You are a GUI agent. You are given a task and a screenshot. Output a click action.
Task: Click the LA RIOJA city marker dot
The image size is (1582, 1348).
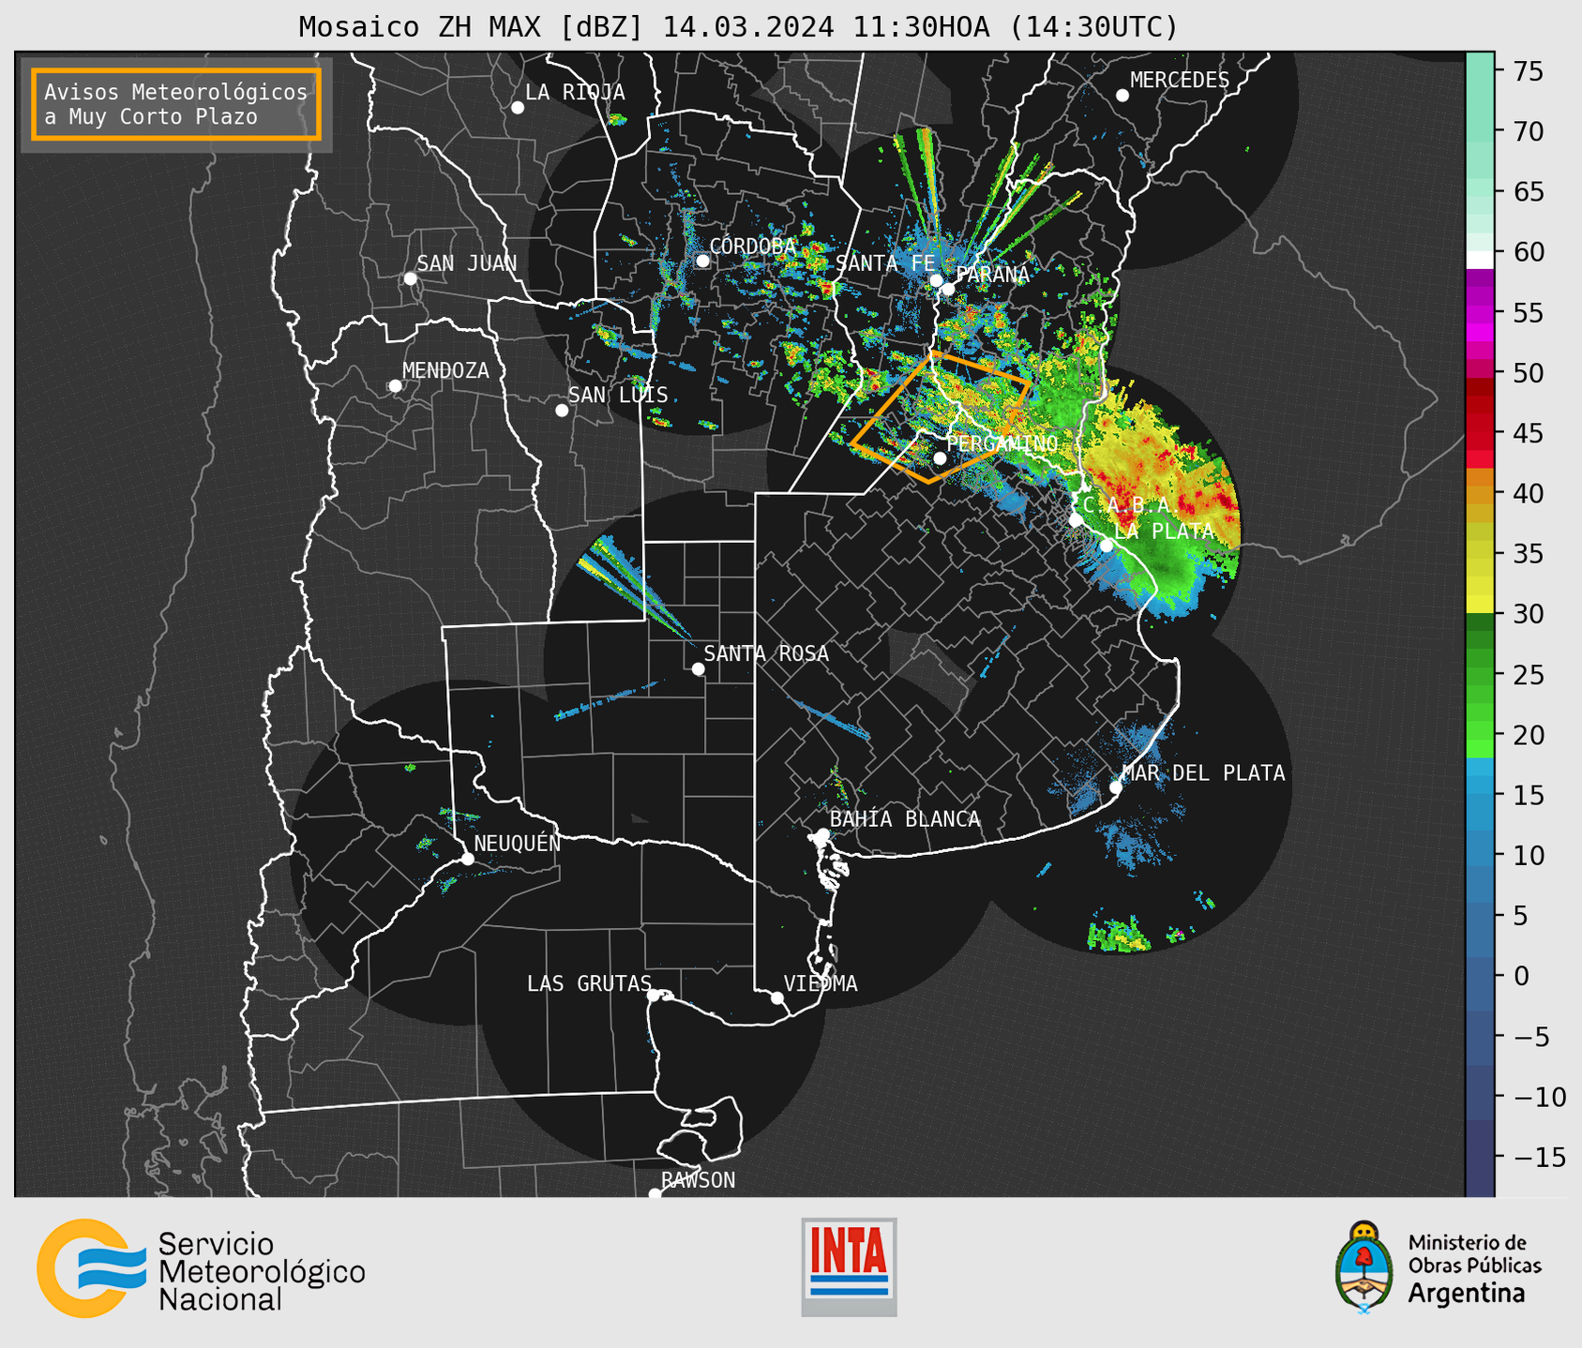click(x=518, y=108)
